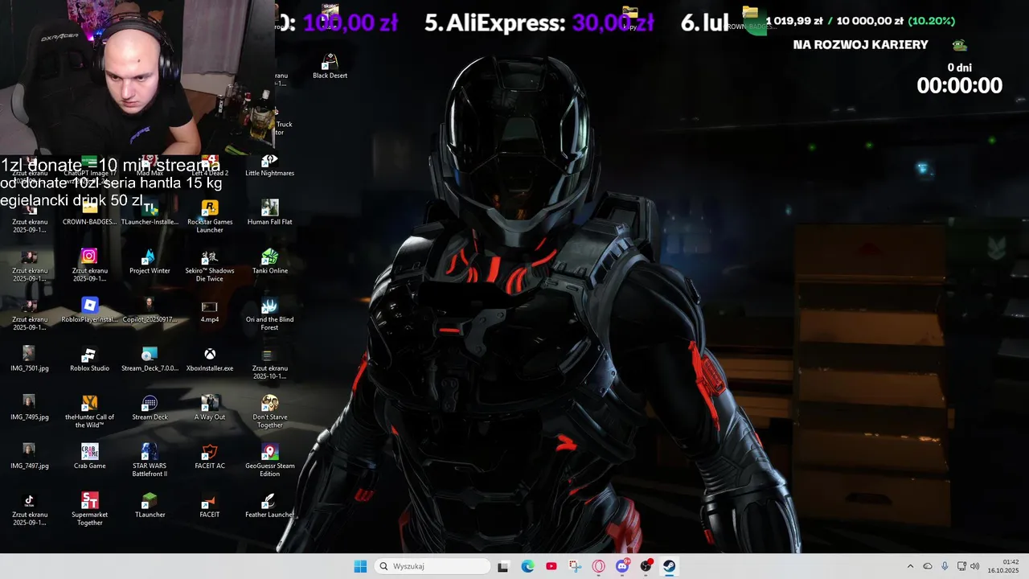Open GeoGuessr Steam Edition shortcut
1029x579 pixels.
269,461
